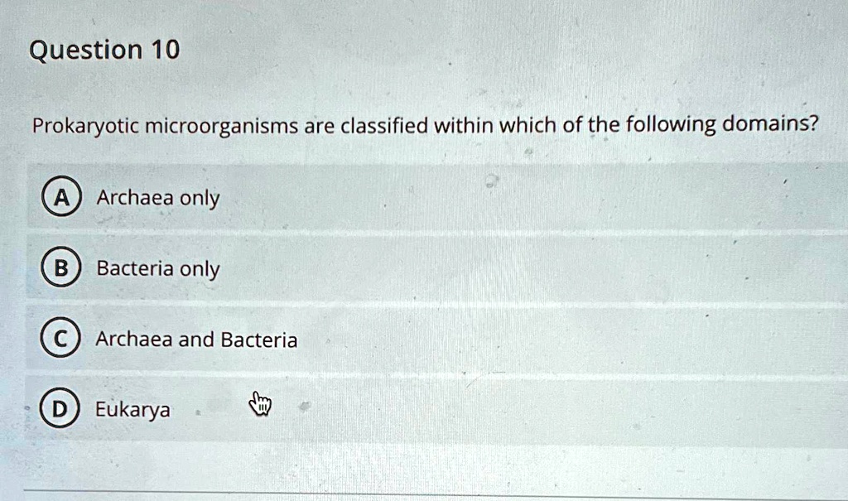Image resolution: width=848 pixels, height=501 pixels.
Task: Click the Question 10 heading
Action: pyautogui.click(x=103, y=49)
